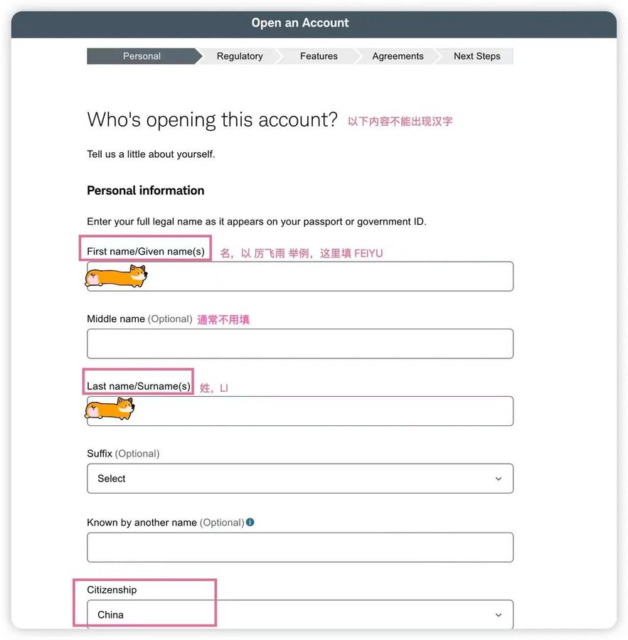Click the First name/Given name(s) label
This screenshot has width=628, height=640.
146,252
